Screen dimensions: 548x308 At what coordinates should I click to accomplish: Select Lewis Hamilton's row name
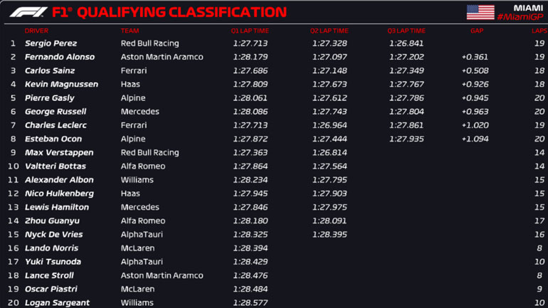coord(56,208)
